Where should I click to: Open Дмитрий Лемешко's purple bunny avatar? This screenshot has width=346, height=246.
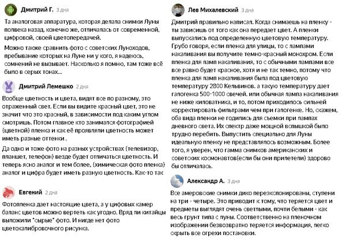coord(9,86)
